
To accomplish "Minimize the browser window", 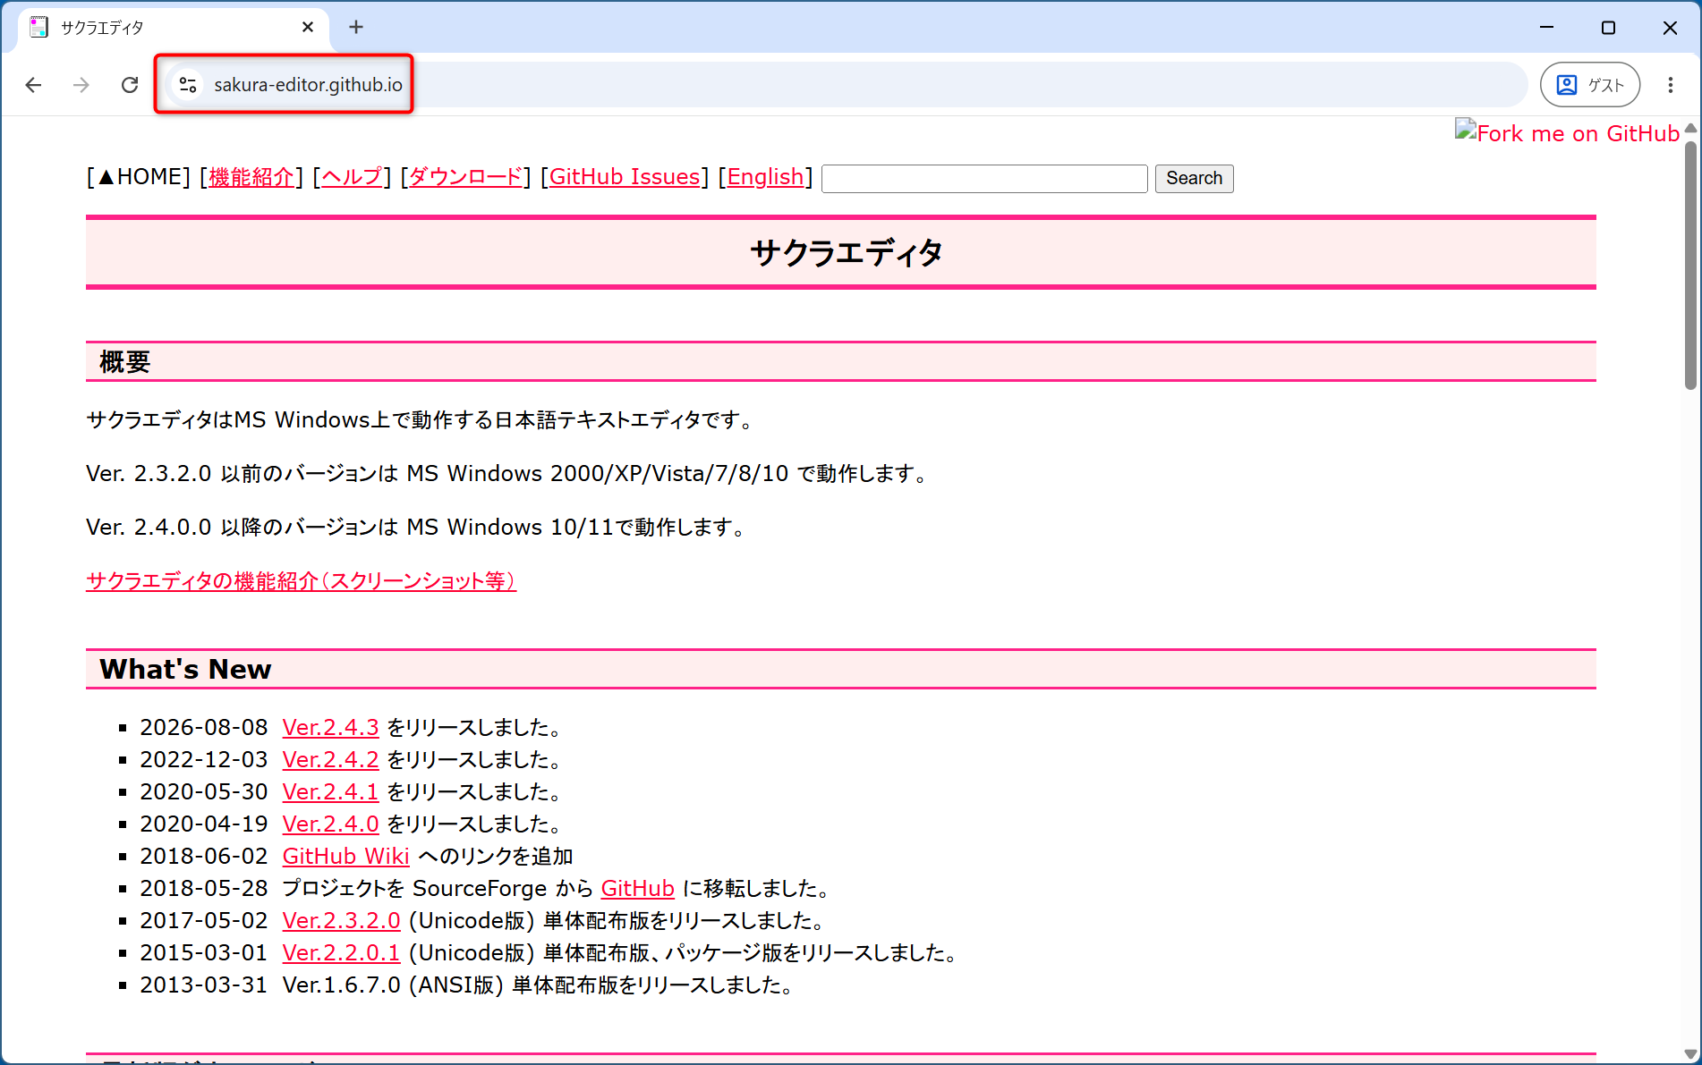I will tap(1546, 28).
